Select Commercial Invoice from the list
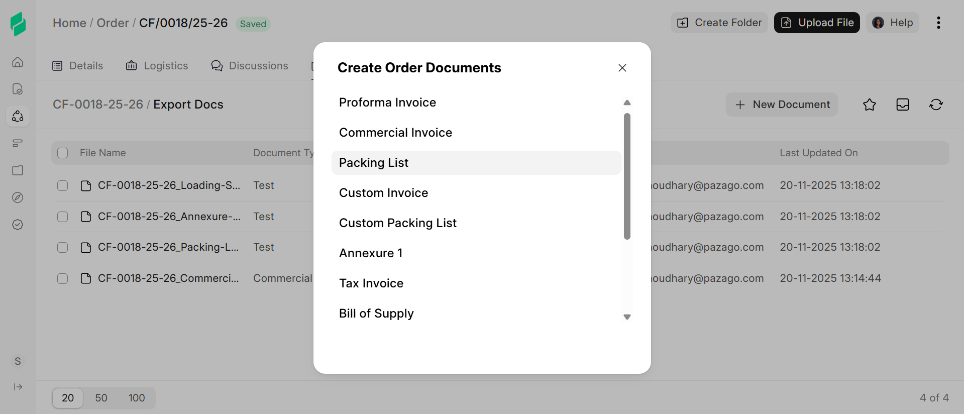 coord(476,133)
